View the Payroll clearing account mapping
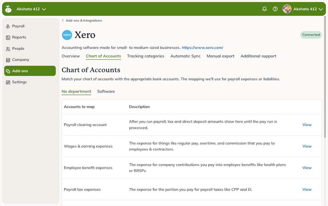This screenshot has width=328, height=206. (307, 125)
